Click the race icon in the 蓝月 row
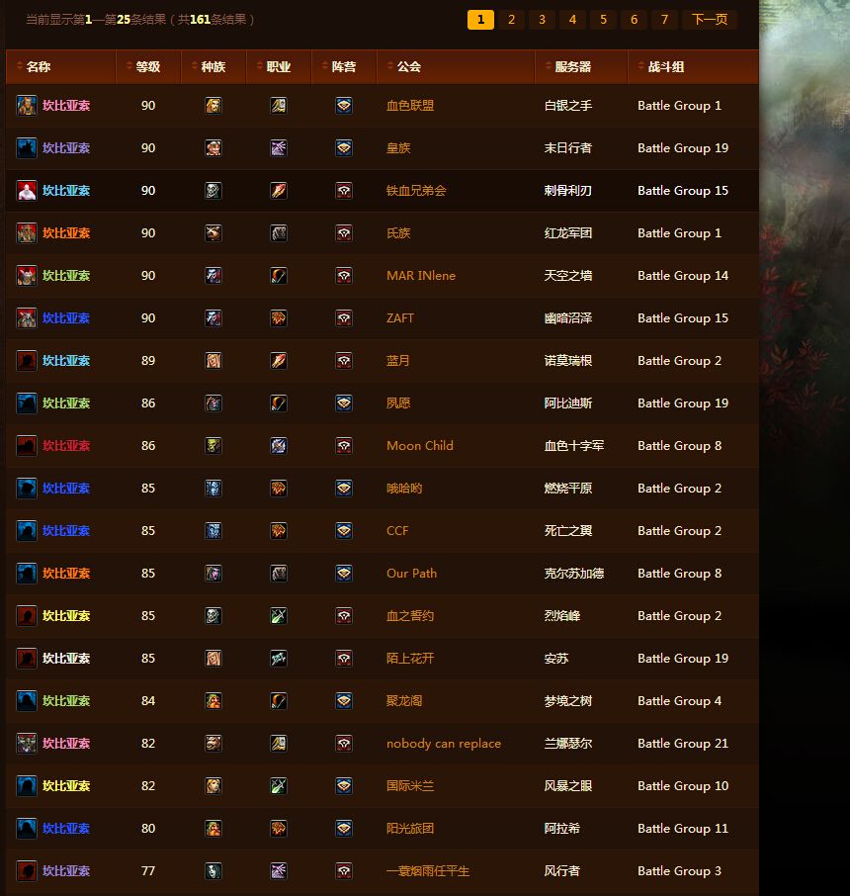The height and width of the screenshot is (896, 850). [213, 361]
